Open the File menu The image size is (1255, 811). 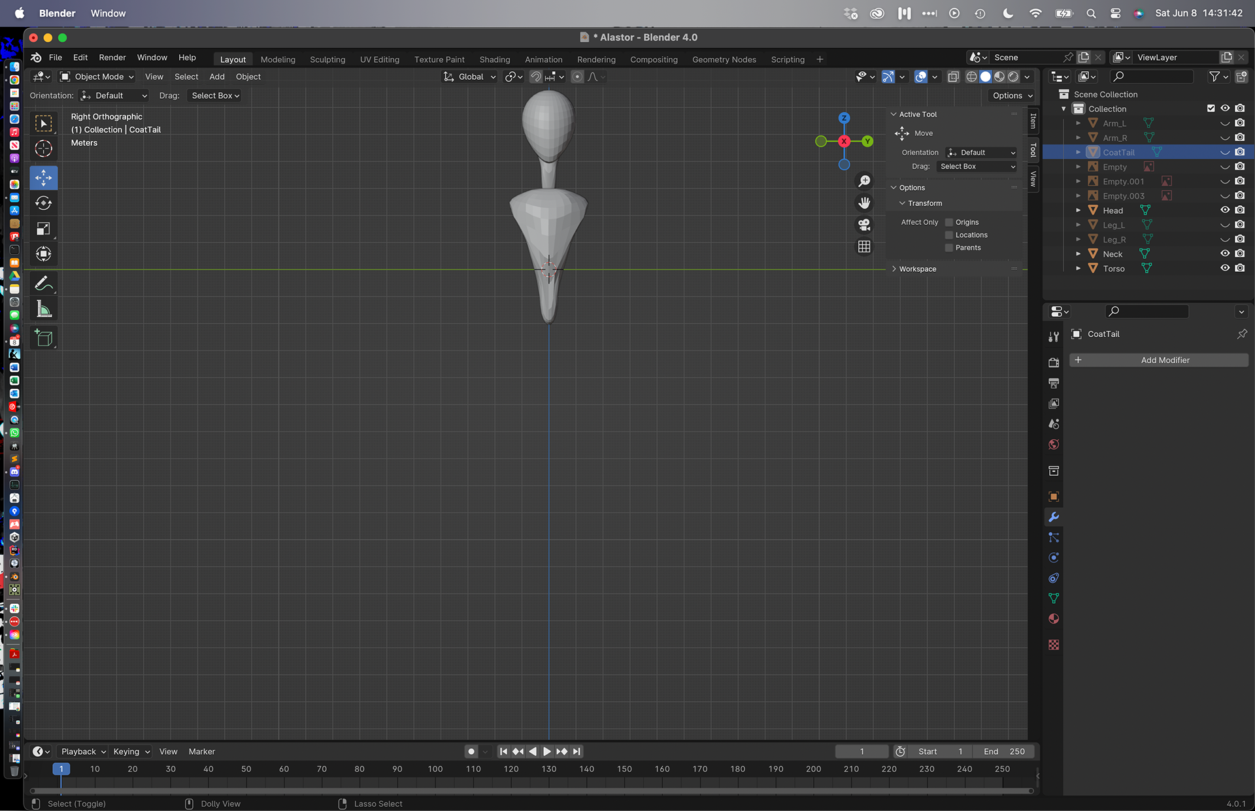[x=56, y=58]
